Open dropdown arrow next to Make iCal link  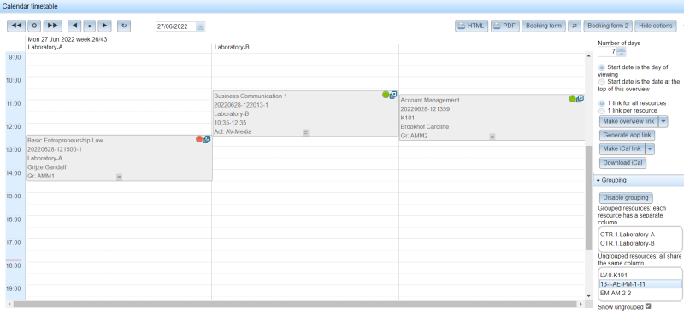click(650, 149)
